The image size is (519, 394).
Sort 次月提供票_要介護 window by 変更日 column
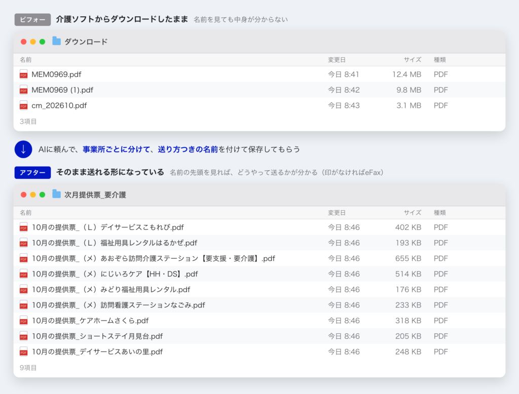(x=337, y=213)
